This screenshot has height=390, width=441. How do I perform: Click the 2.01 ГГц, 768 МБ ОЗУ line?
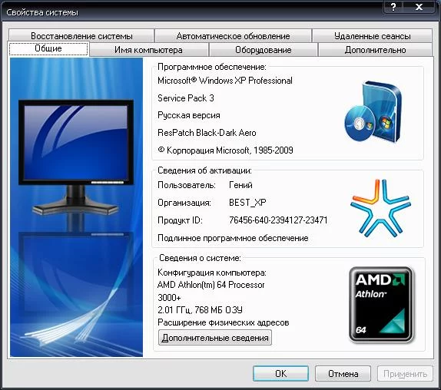point(200,310)
